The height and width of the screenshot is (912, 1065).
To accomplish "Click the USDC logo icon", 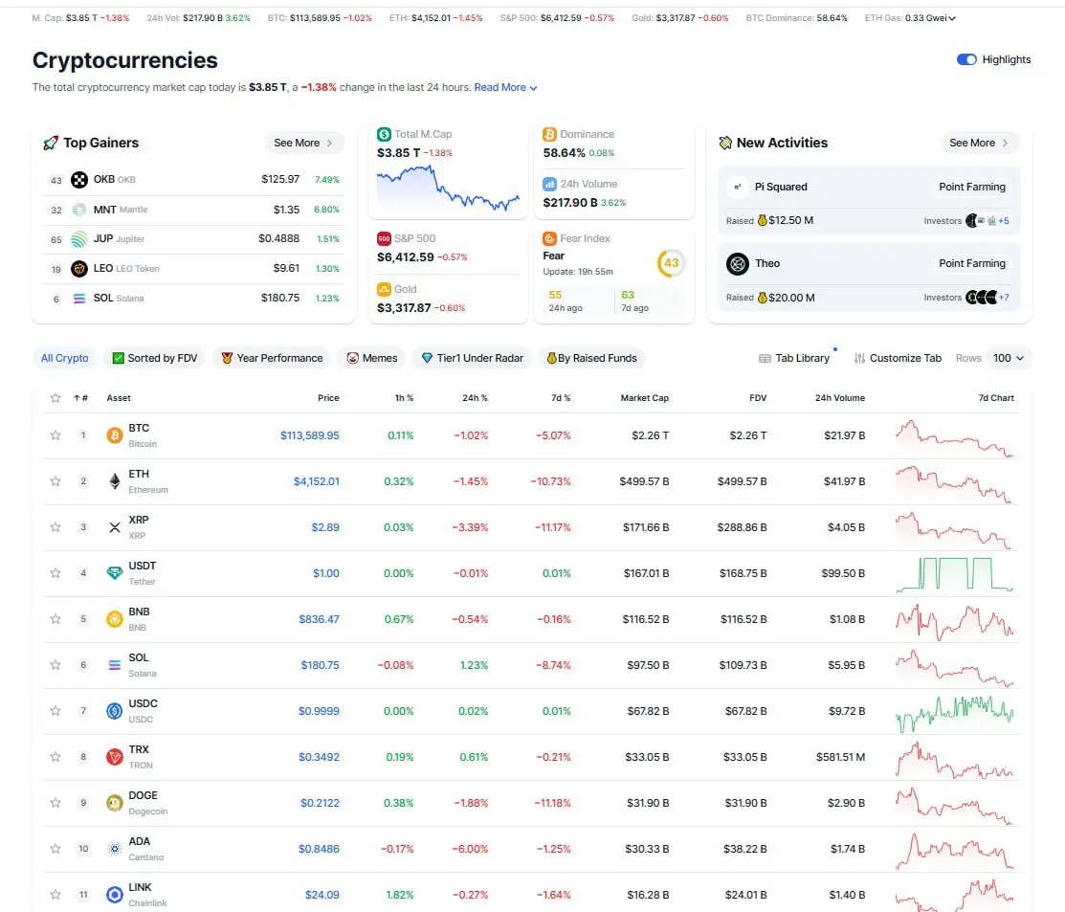I will [115, 711].
